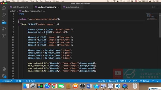Click the Time Machine icon in menu bar
Screen dimensions: 161x90
pyautogui.click(x=121, y=1)
